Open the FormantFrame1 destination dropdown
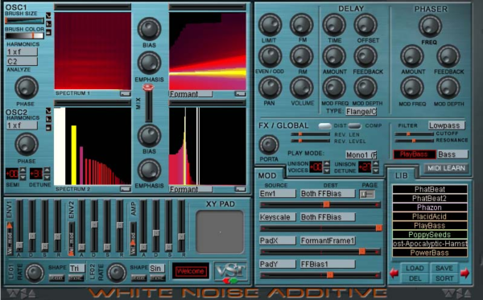This screenshot has height=300, width=483. click(x=328, y=240)
